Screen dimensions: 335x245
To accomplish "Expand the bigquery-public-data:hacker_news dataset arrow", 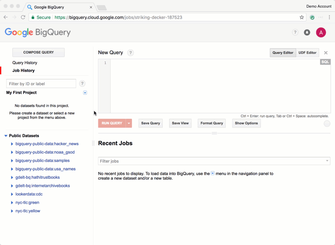I will pyautogui.click(x=12, y=144).
